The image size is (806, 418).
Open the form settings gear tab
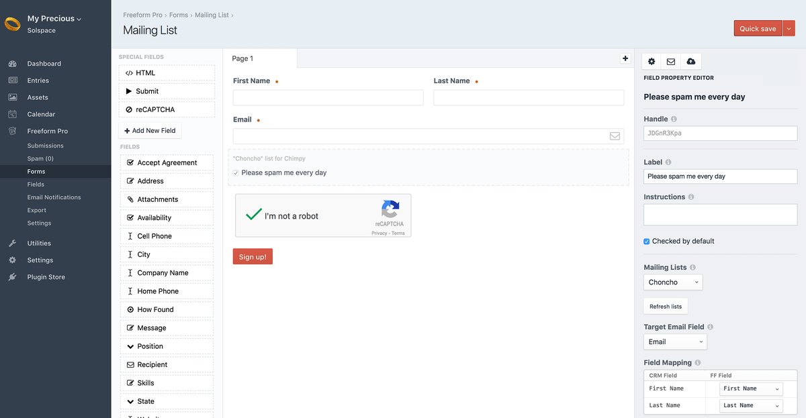tap(652, 61)
